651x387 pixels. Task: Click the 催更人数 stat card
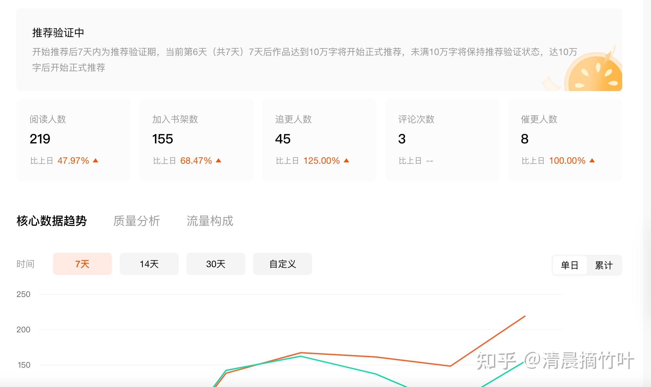(x=565, y=140)
